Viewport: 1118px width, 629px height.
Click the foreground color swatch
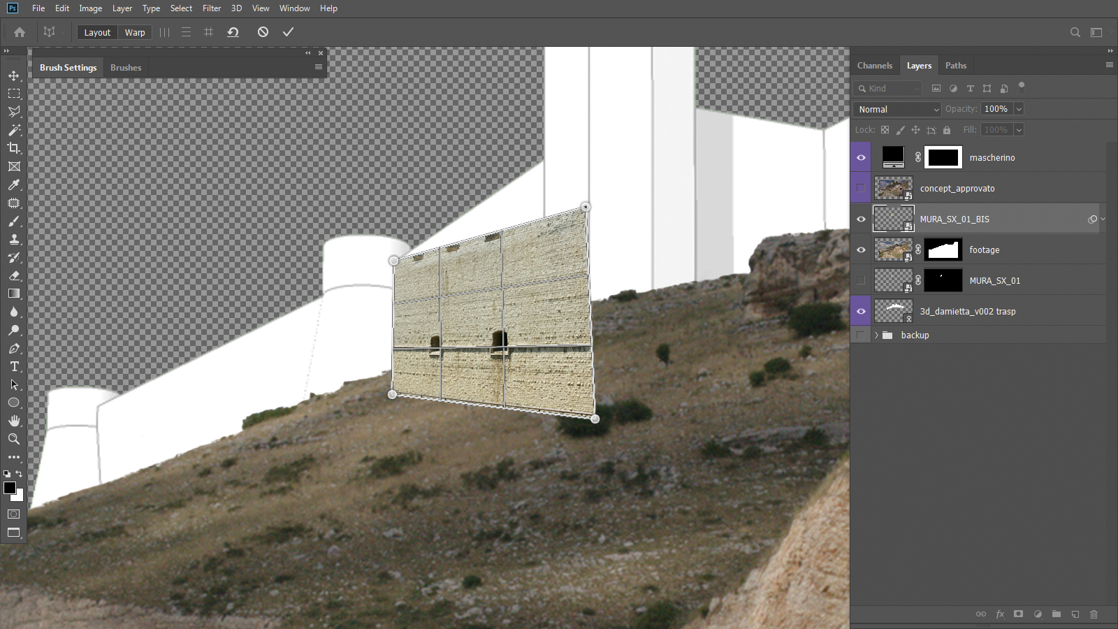(x=10, y=488)
